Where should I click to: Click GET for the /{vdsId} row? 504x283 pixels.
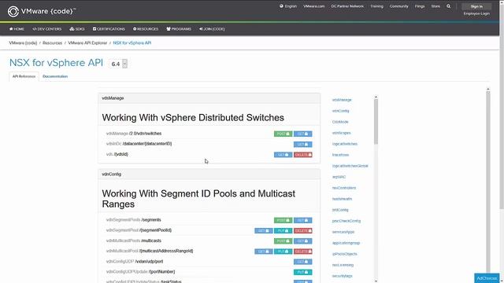[283, 155]
